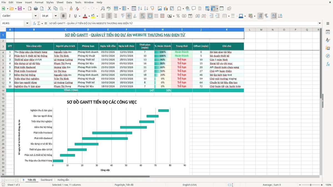Run the Spelling check icon

[x=109, y=9]
